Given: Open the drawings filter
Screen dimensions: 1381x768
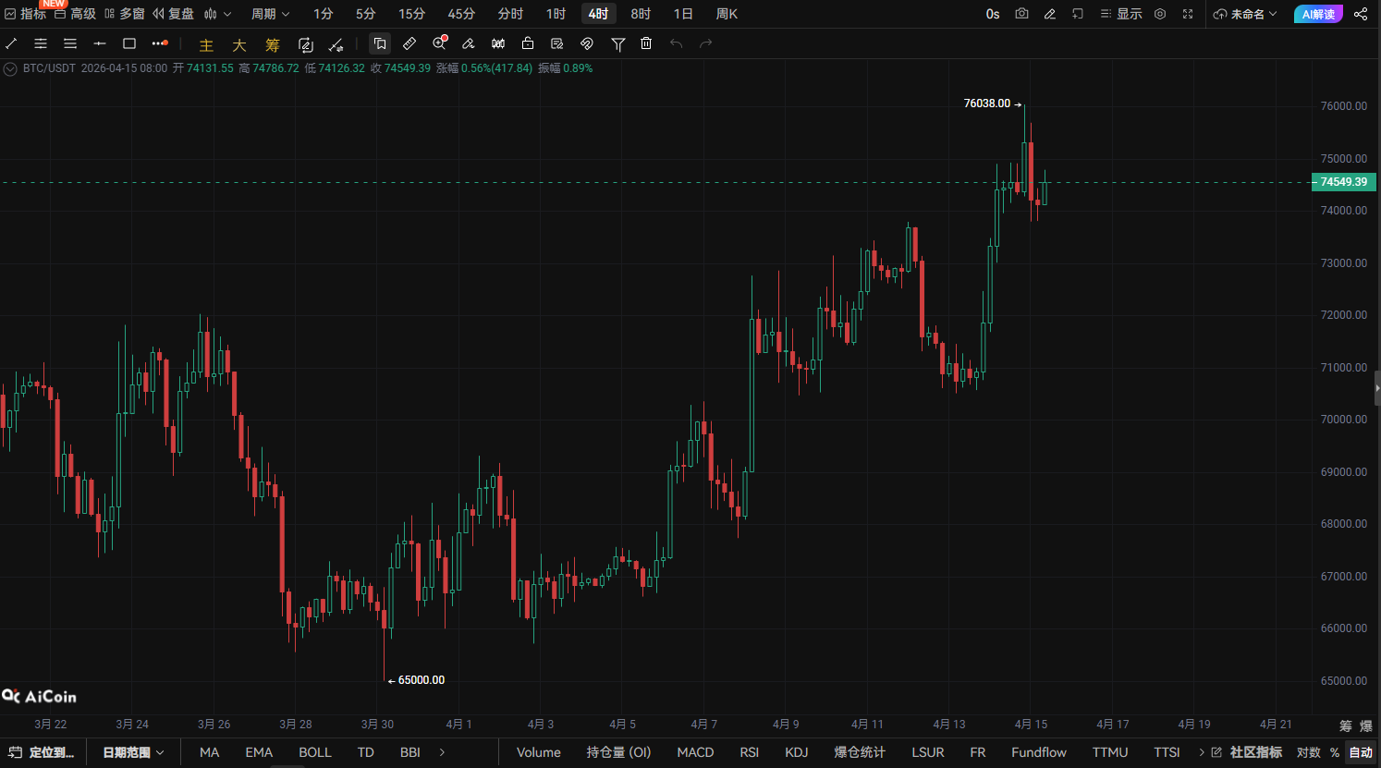Looking at the screenshot, I should click(x=618, y=43).
